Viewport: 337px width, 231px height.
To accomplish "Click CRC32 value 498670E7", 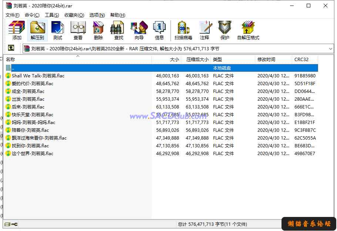I will (x=305, y=153).
